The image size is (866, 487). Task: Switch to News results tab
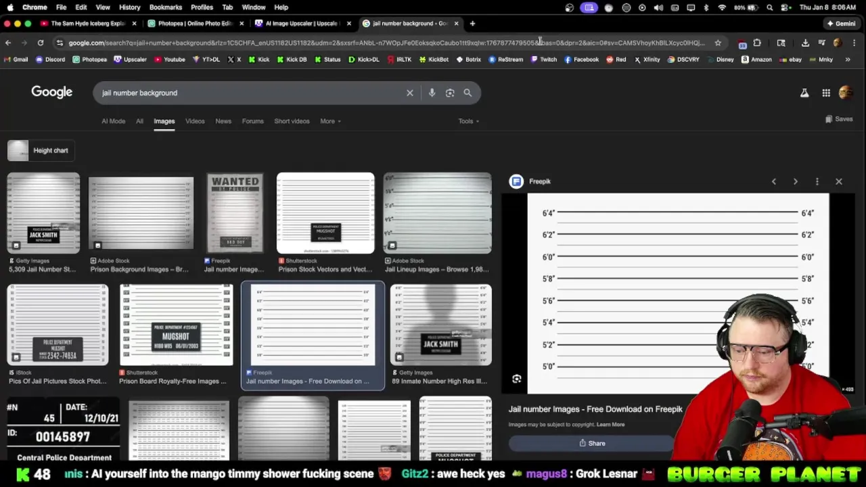(x=223, y=121)
